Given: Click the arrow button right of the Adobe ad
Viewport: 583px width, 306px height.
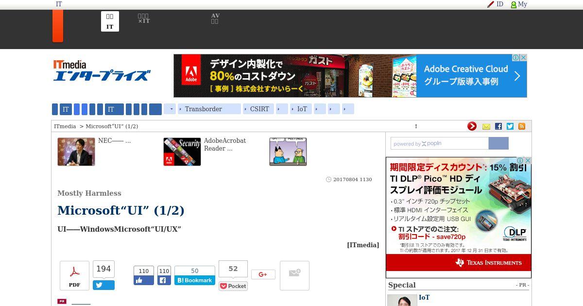Looking at the screenshot, I should pos(517,76).
